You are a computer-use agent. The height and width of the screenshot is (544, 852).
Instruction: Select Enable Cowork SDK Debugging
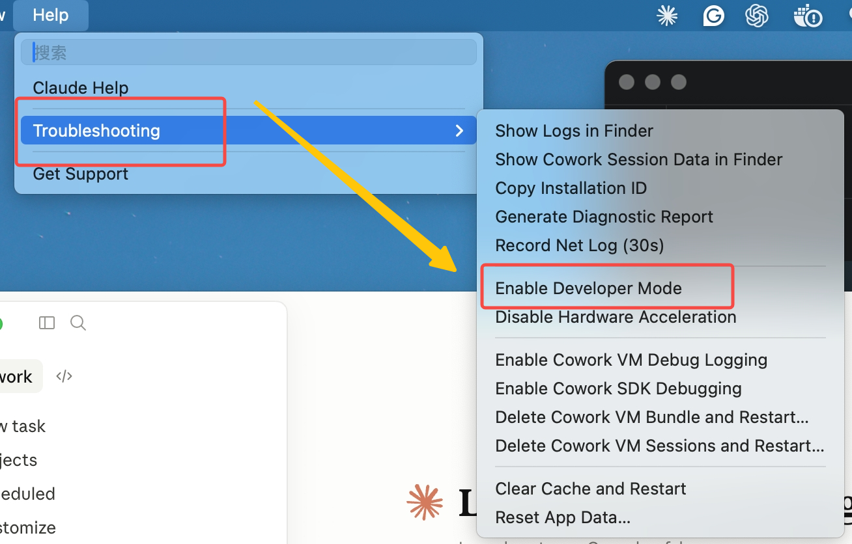pyautogui.click(x=618, y=388)
